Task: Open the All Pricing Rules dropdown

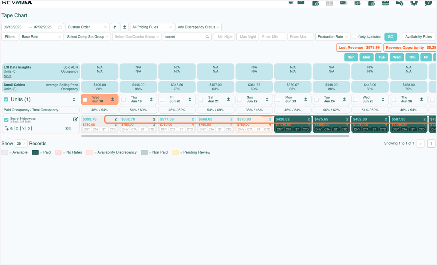Action: [x=152, y=27]
